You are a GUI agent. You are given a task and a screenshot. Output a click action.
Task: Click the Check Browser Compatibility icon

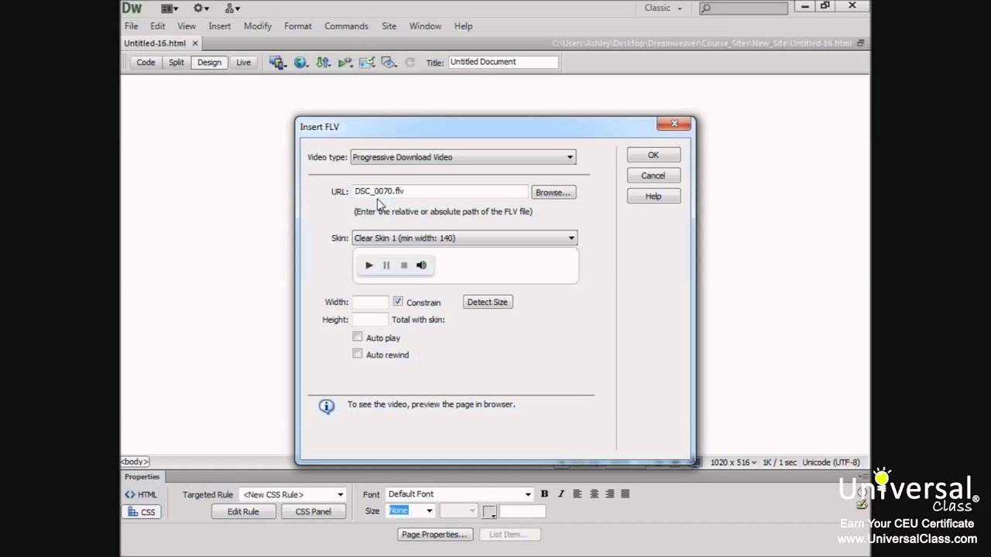coord(367,63)
